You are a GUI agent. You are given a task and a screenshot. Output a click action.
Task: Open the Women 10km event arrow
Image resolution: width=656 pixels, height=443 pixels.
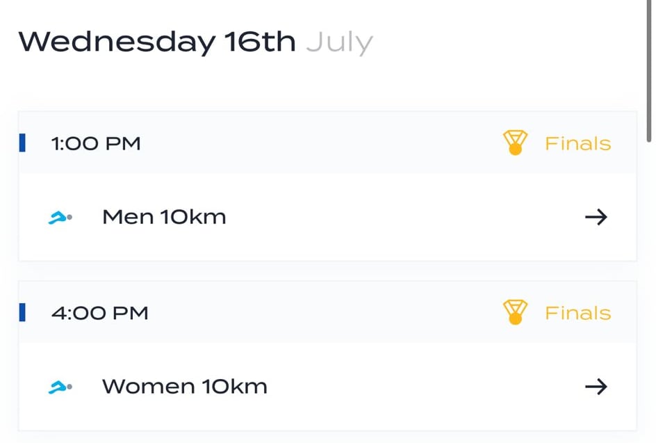coord(596,387)
